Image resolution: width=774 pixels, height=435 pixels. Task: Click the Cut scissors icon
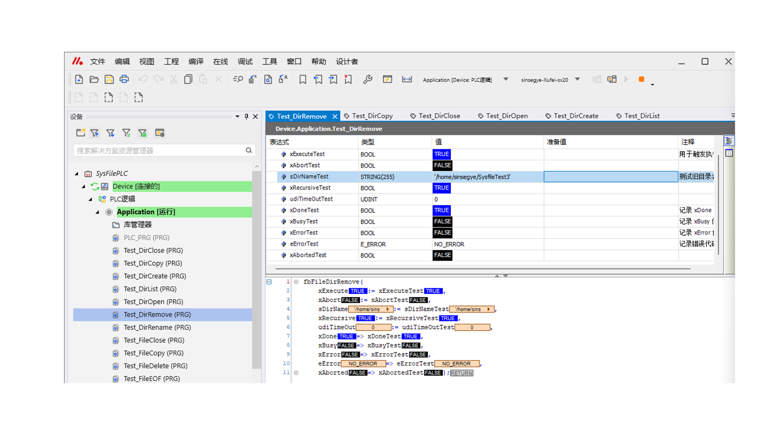[173, 79]
